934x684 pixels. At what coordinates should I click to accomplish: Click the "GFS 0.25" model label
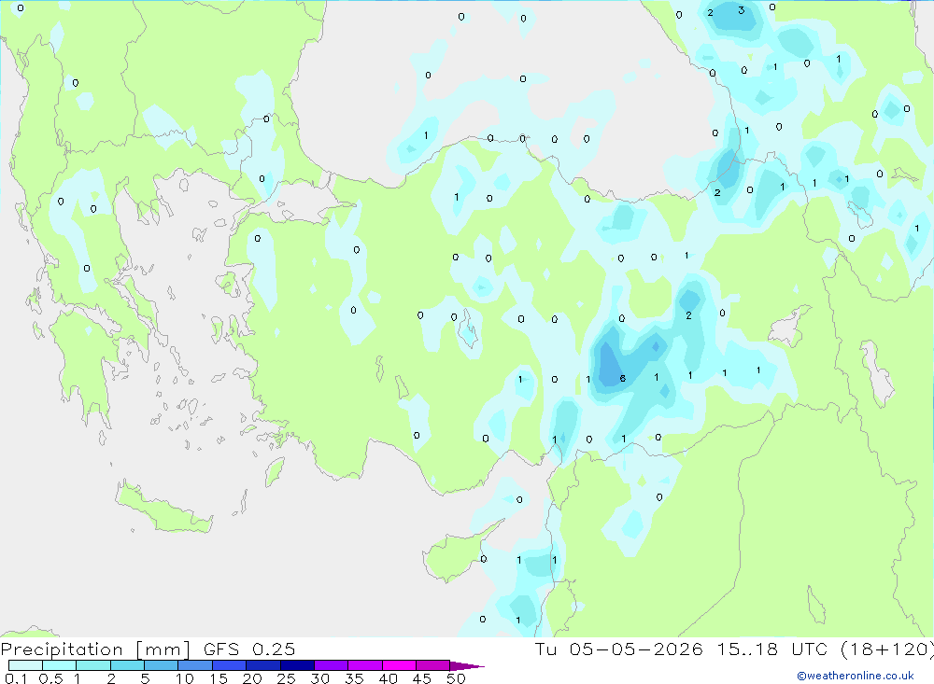pyautogui.click(x=249, y=649)
